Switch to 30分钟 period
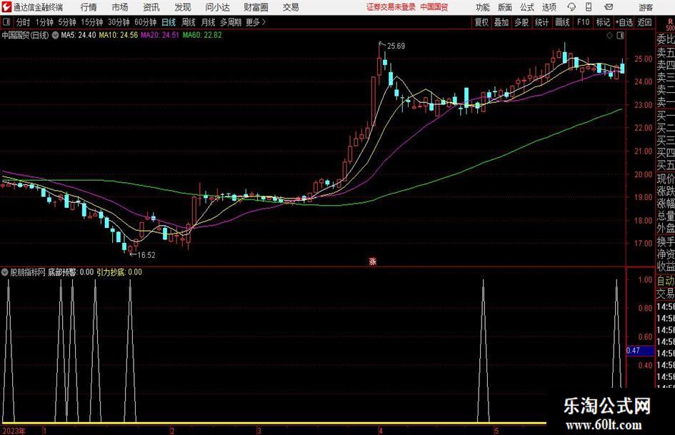 click(119, 22)
